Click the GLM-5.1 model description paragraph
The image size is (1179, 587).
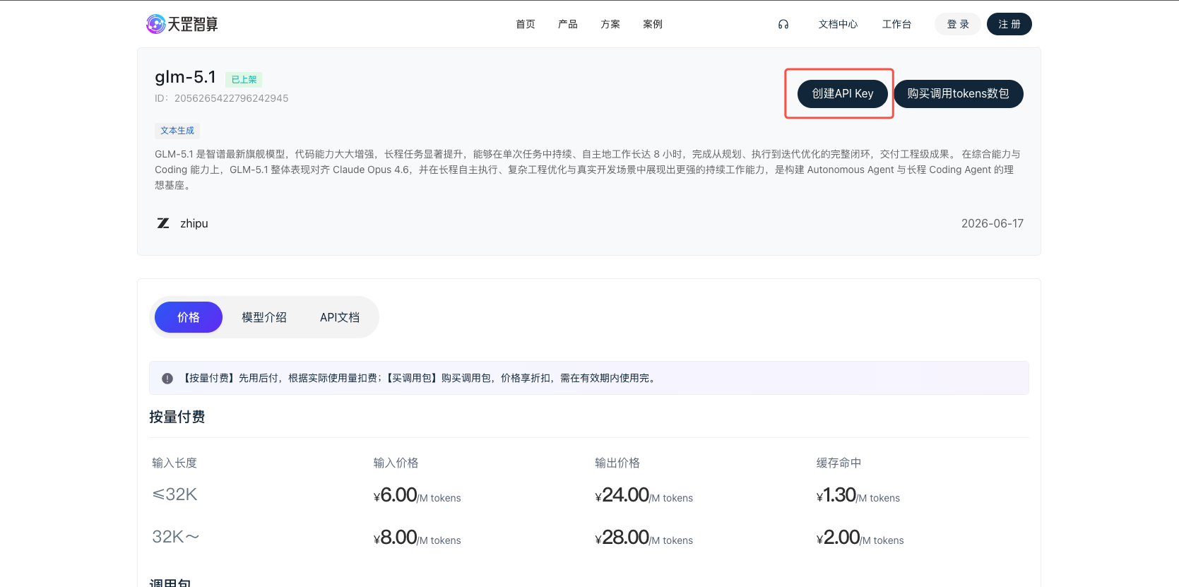(588, 170)
